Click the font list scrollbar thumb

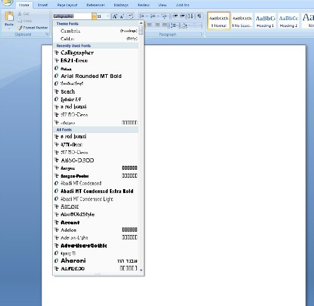point(141,30)
